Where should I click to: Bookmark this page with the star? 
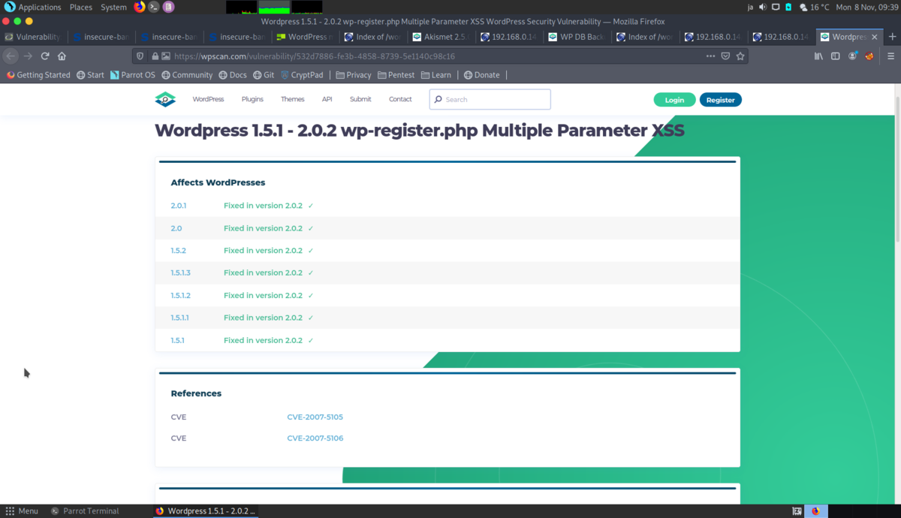740,56
